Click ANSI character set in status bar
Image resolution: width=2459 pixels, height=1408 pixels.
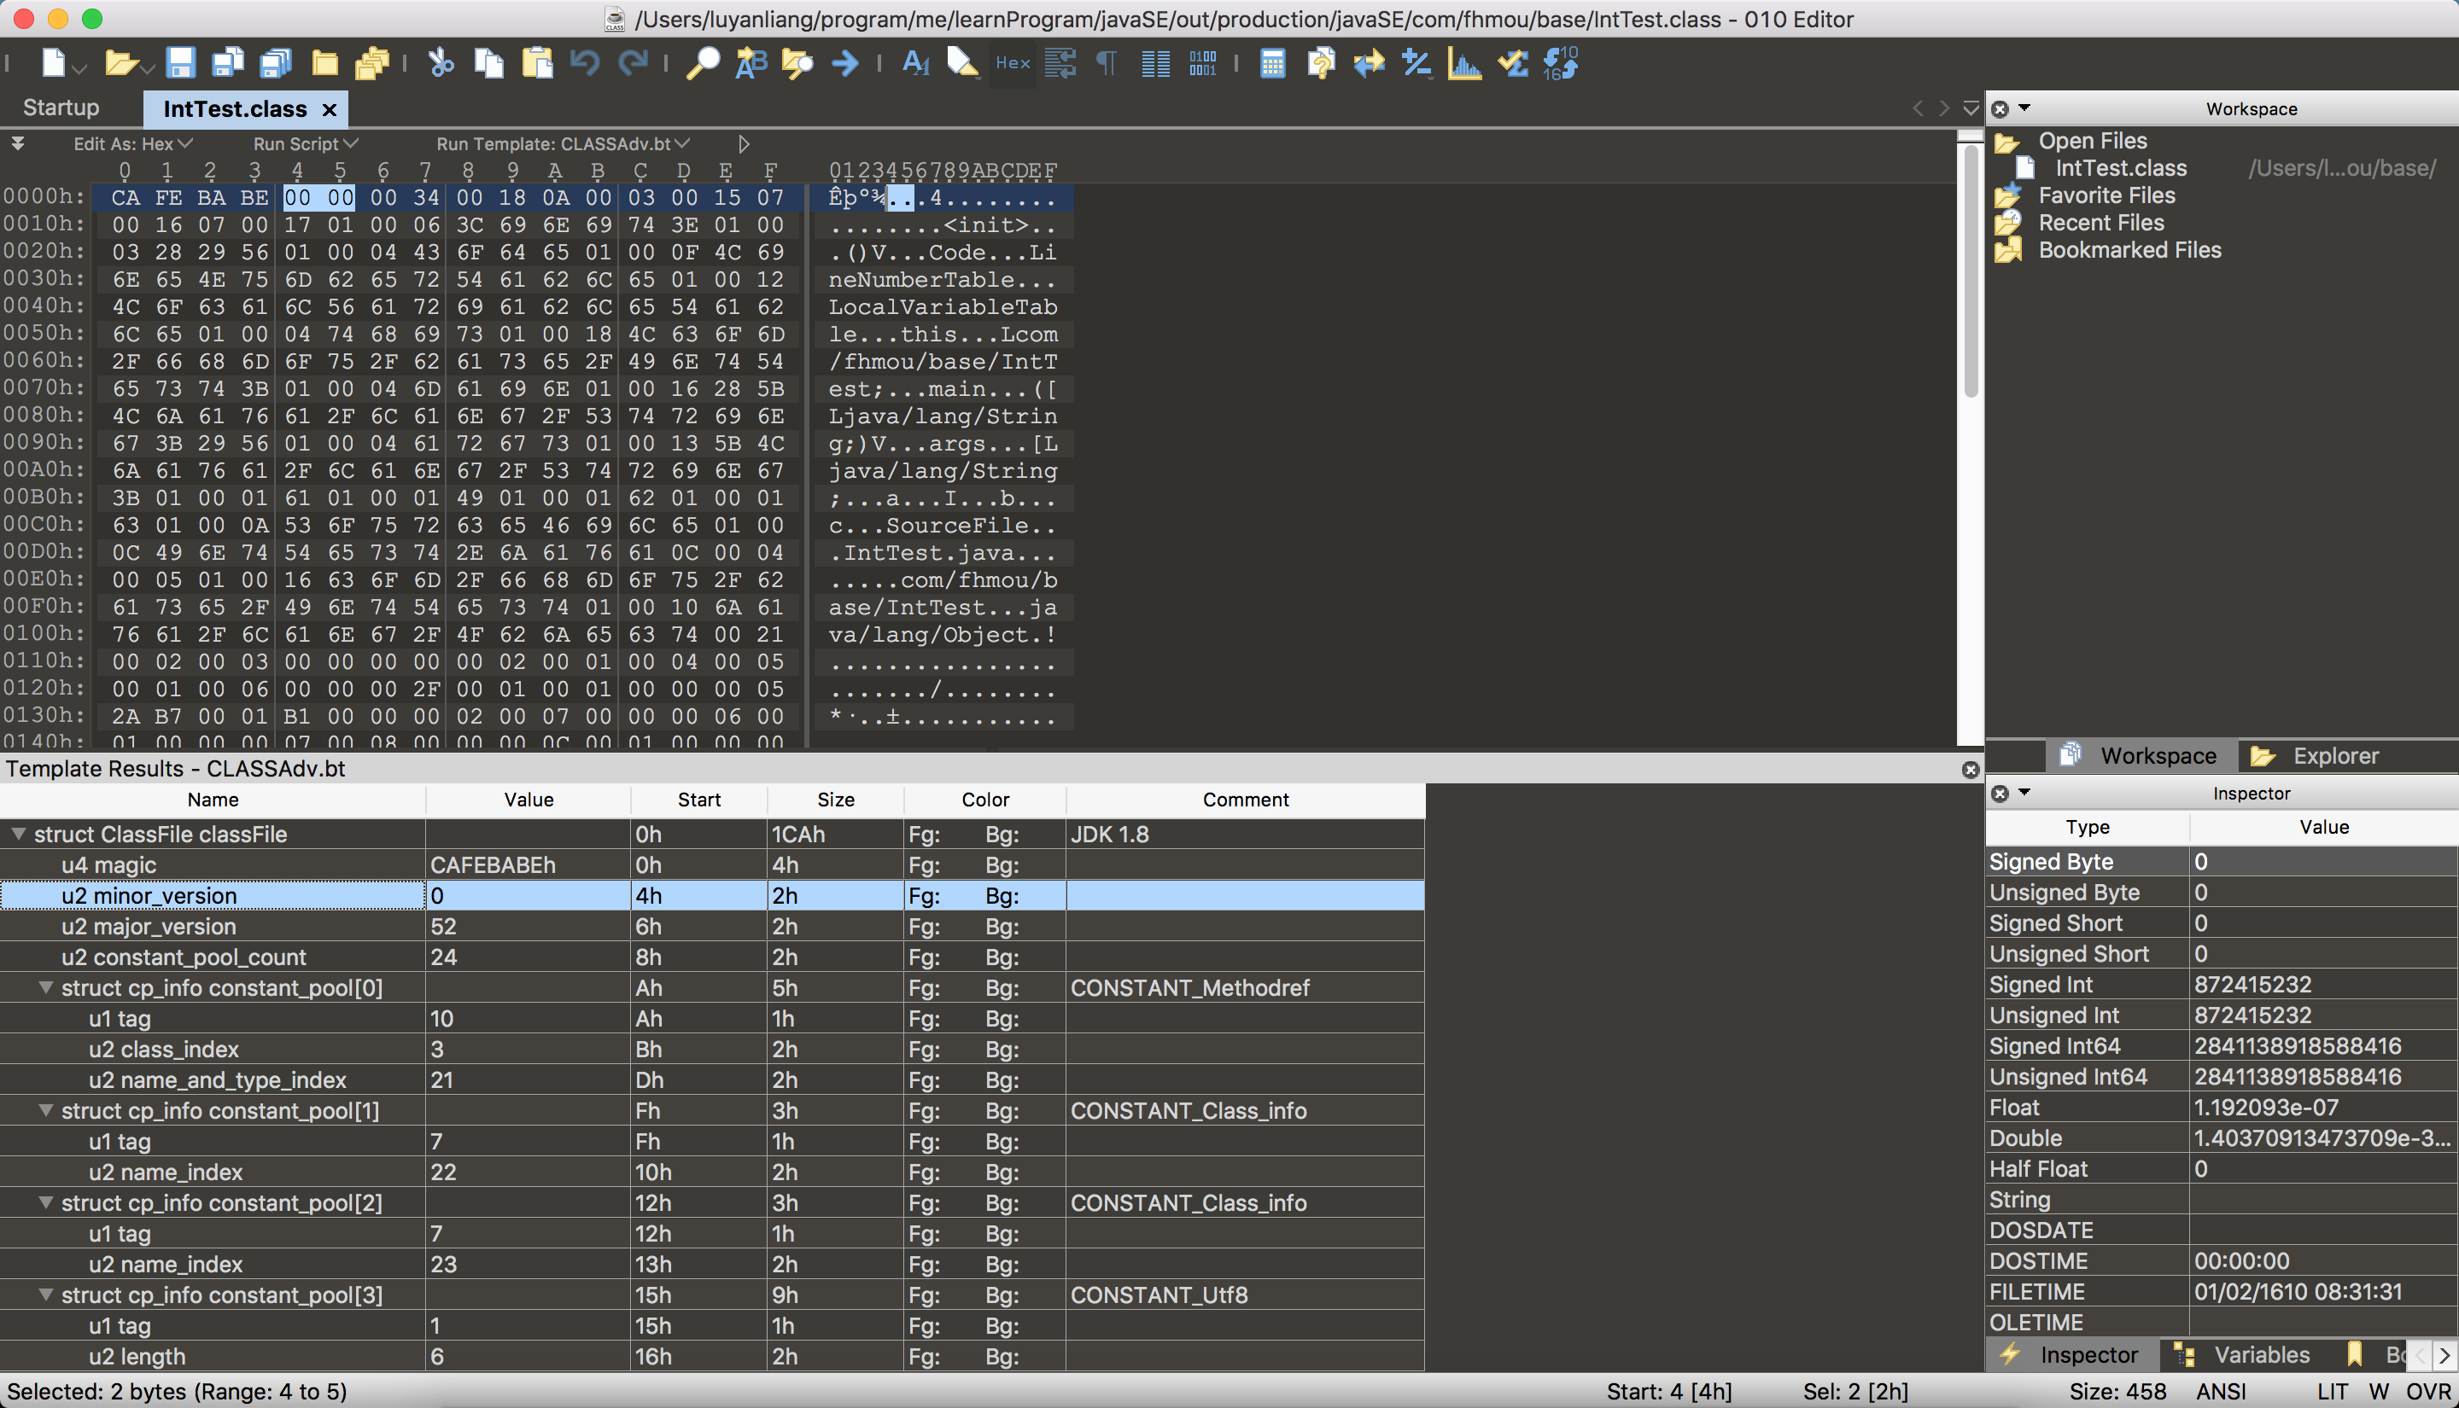tap(2222, 1392)
